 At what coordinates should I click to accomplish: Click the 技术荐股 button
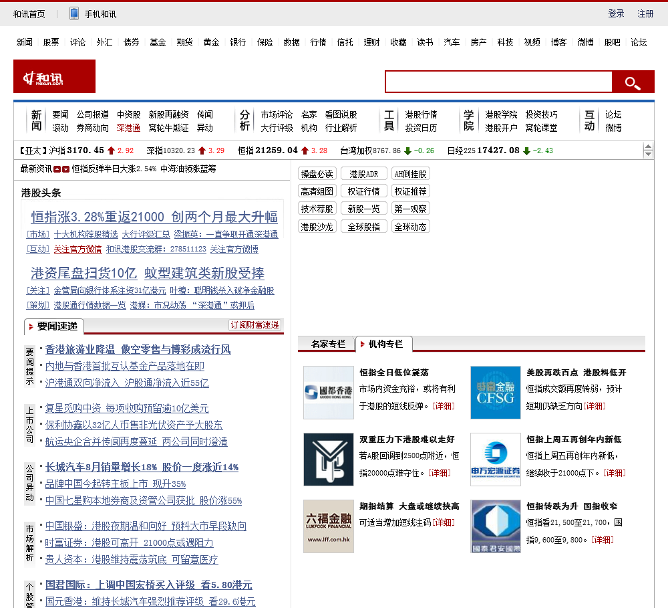[317, 209]
